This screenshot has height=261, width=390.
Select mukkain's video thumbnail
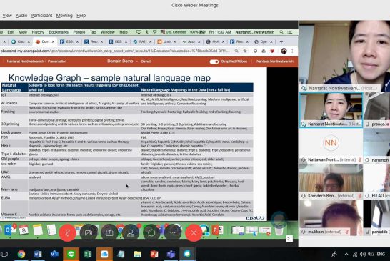331,217
